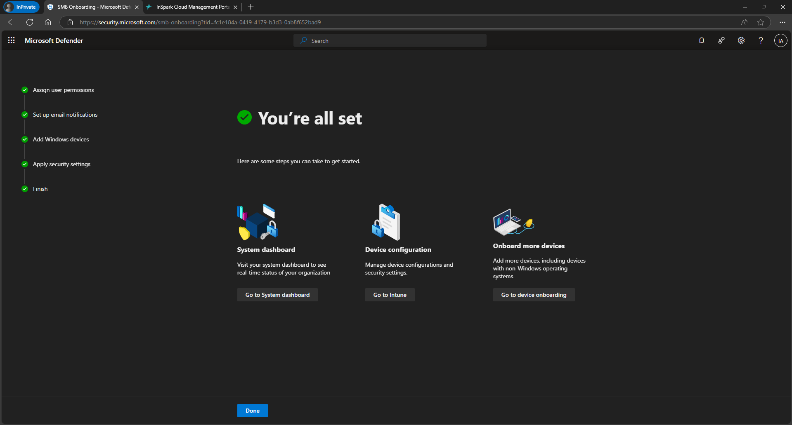The image size is (792, 425).
Task: Select the Finish step
Action: click(x=40, y=189)
